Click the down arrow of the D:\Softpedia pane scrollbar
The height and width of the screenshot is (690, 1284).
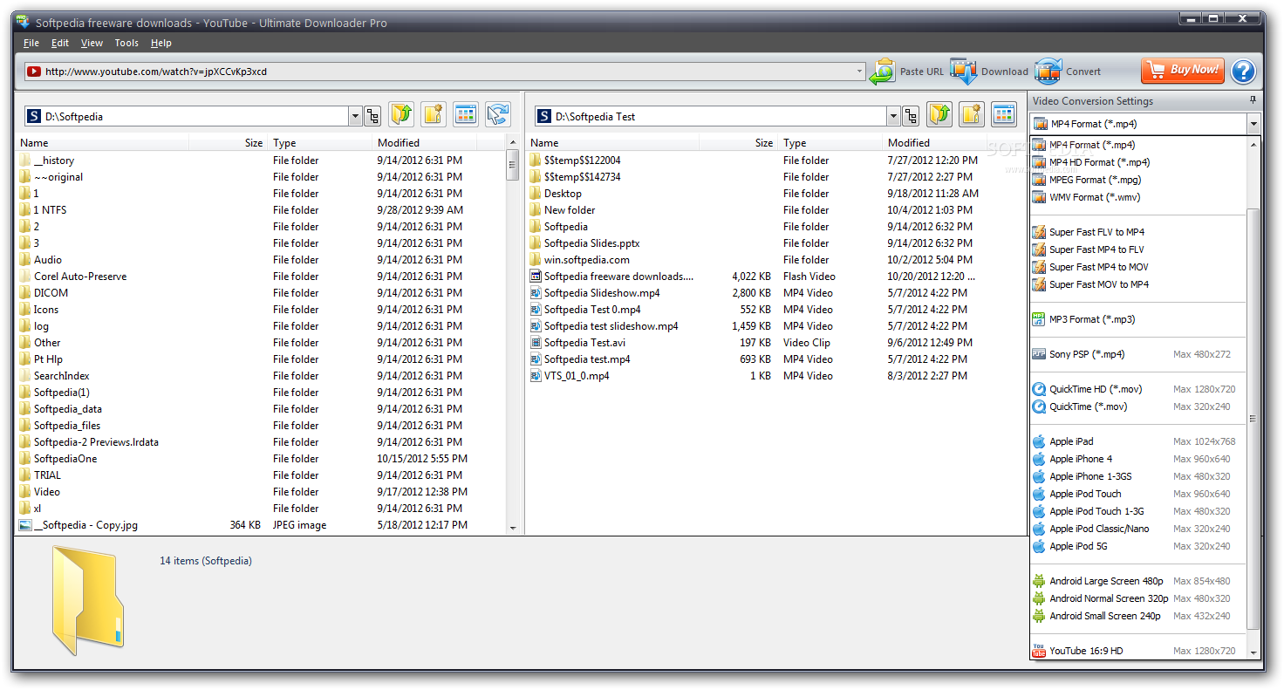(x=512, y=529)
